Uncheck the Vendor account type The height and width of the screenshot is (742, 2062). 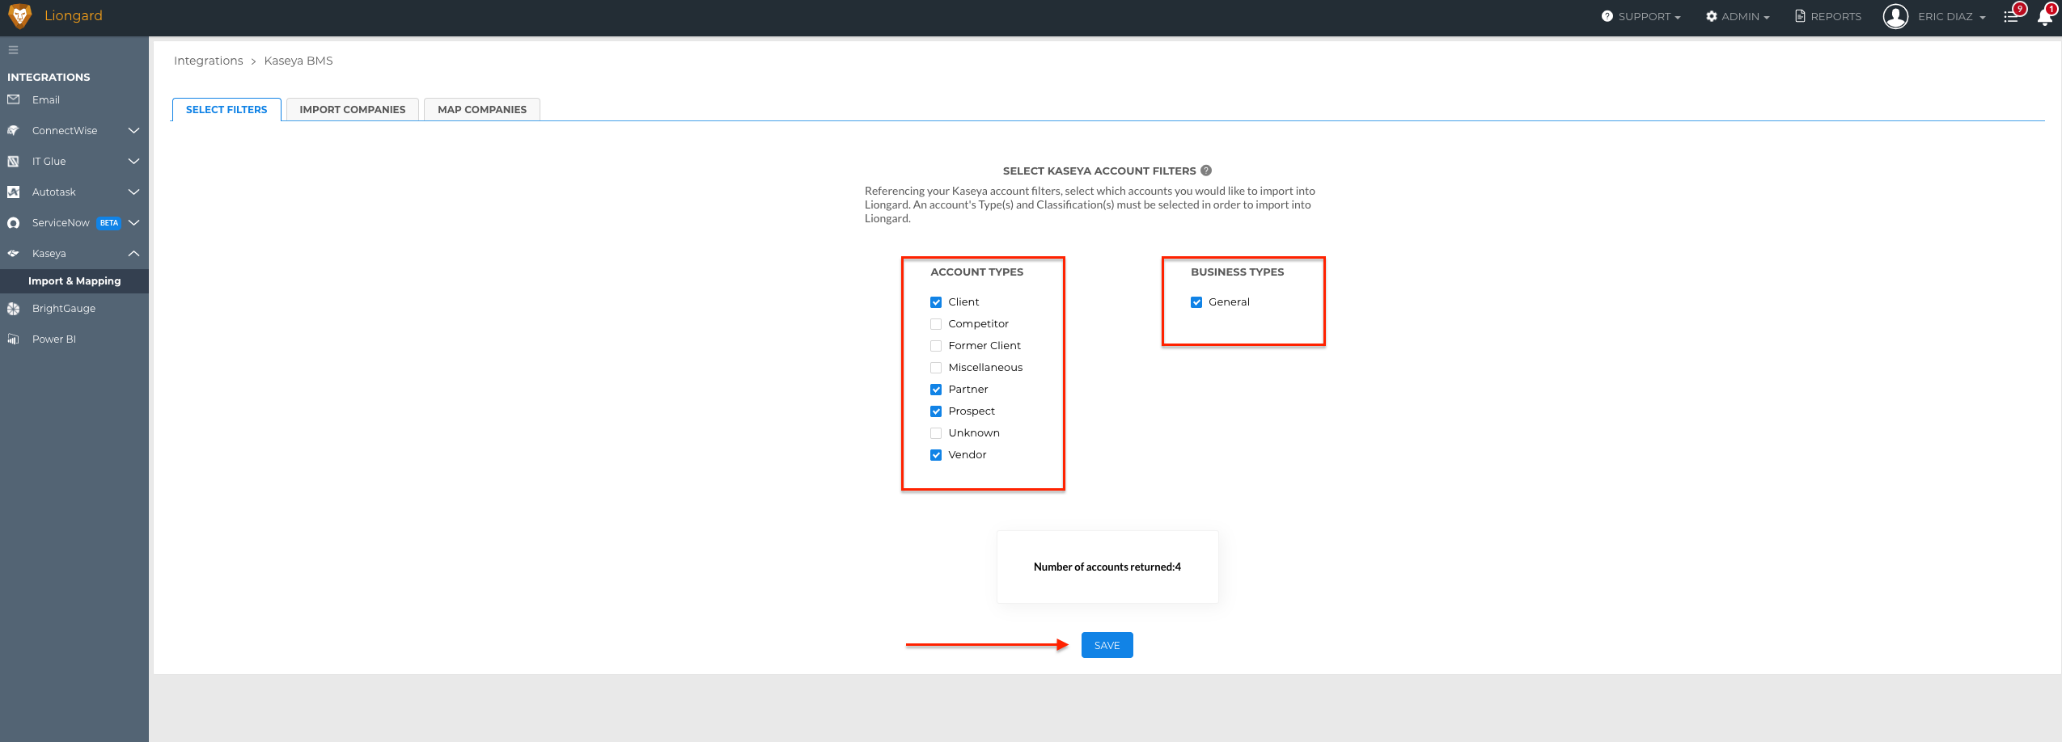pyautogui.click(x=936, y=455)
